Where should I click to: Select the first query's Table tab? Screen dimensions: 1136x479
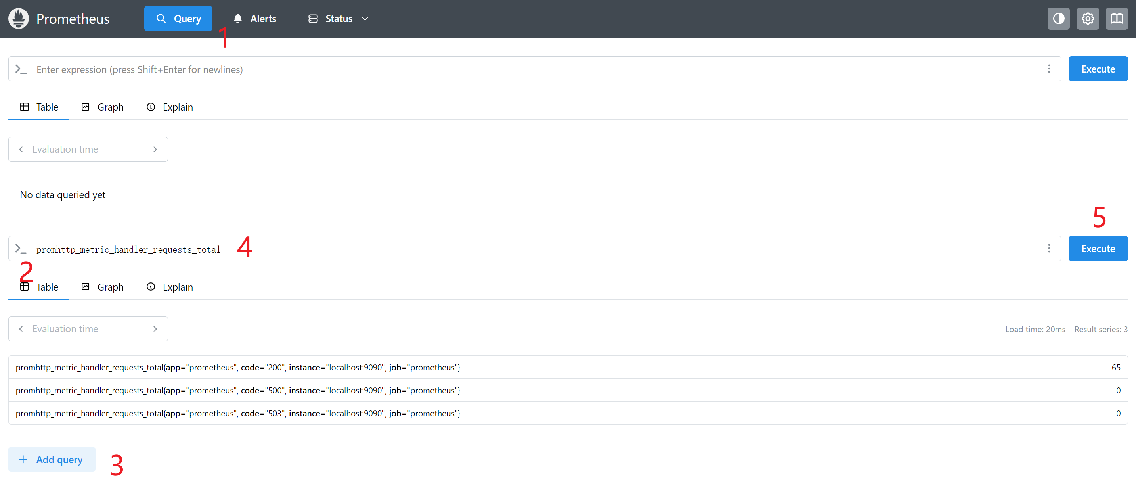pyautogui.click(x=39, y=107)
